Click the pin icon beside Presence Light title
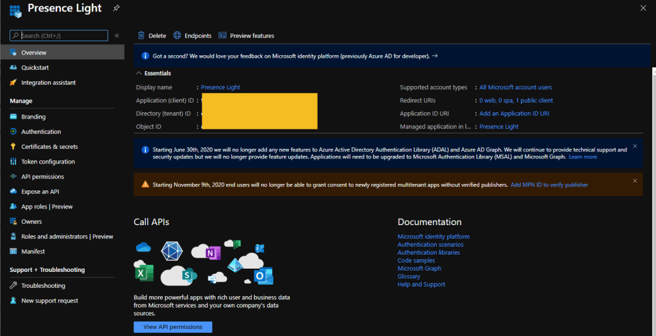The height and width of the screenshot is (336, 656). click(116, 8)
